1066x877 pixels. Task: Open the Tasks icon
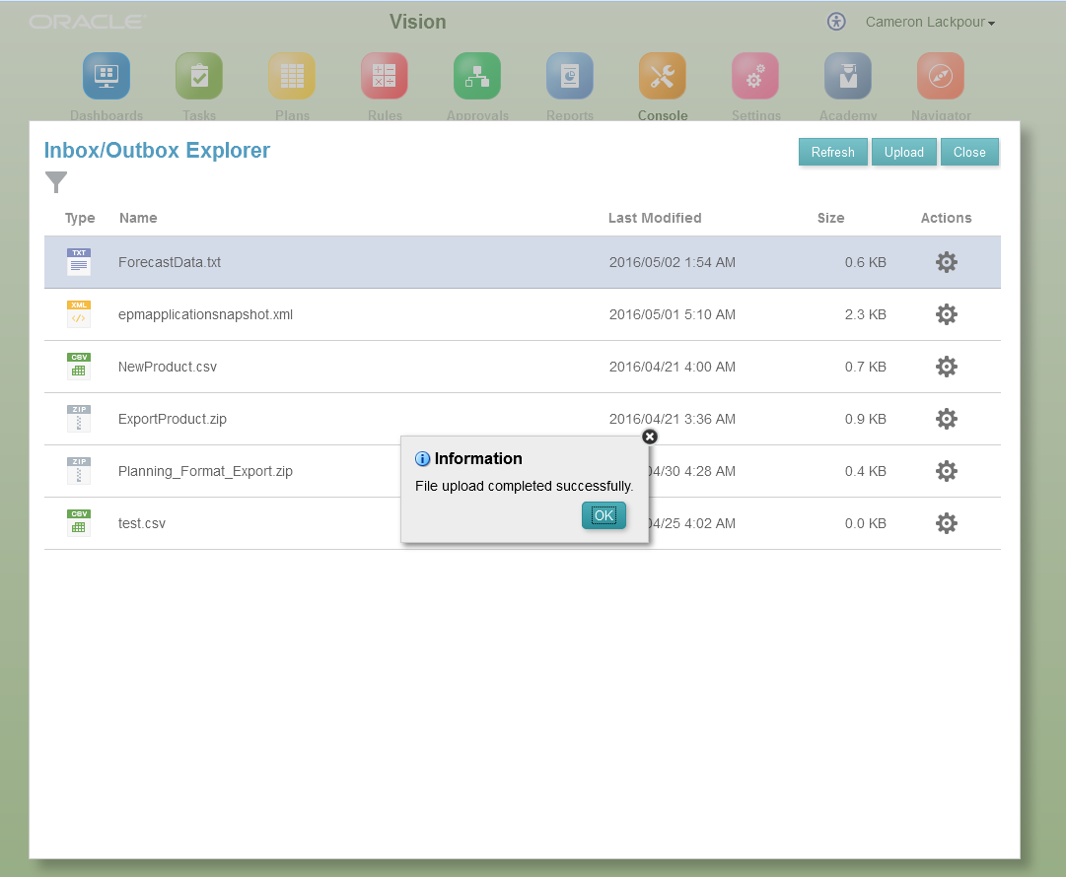(199, 76)
